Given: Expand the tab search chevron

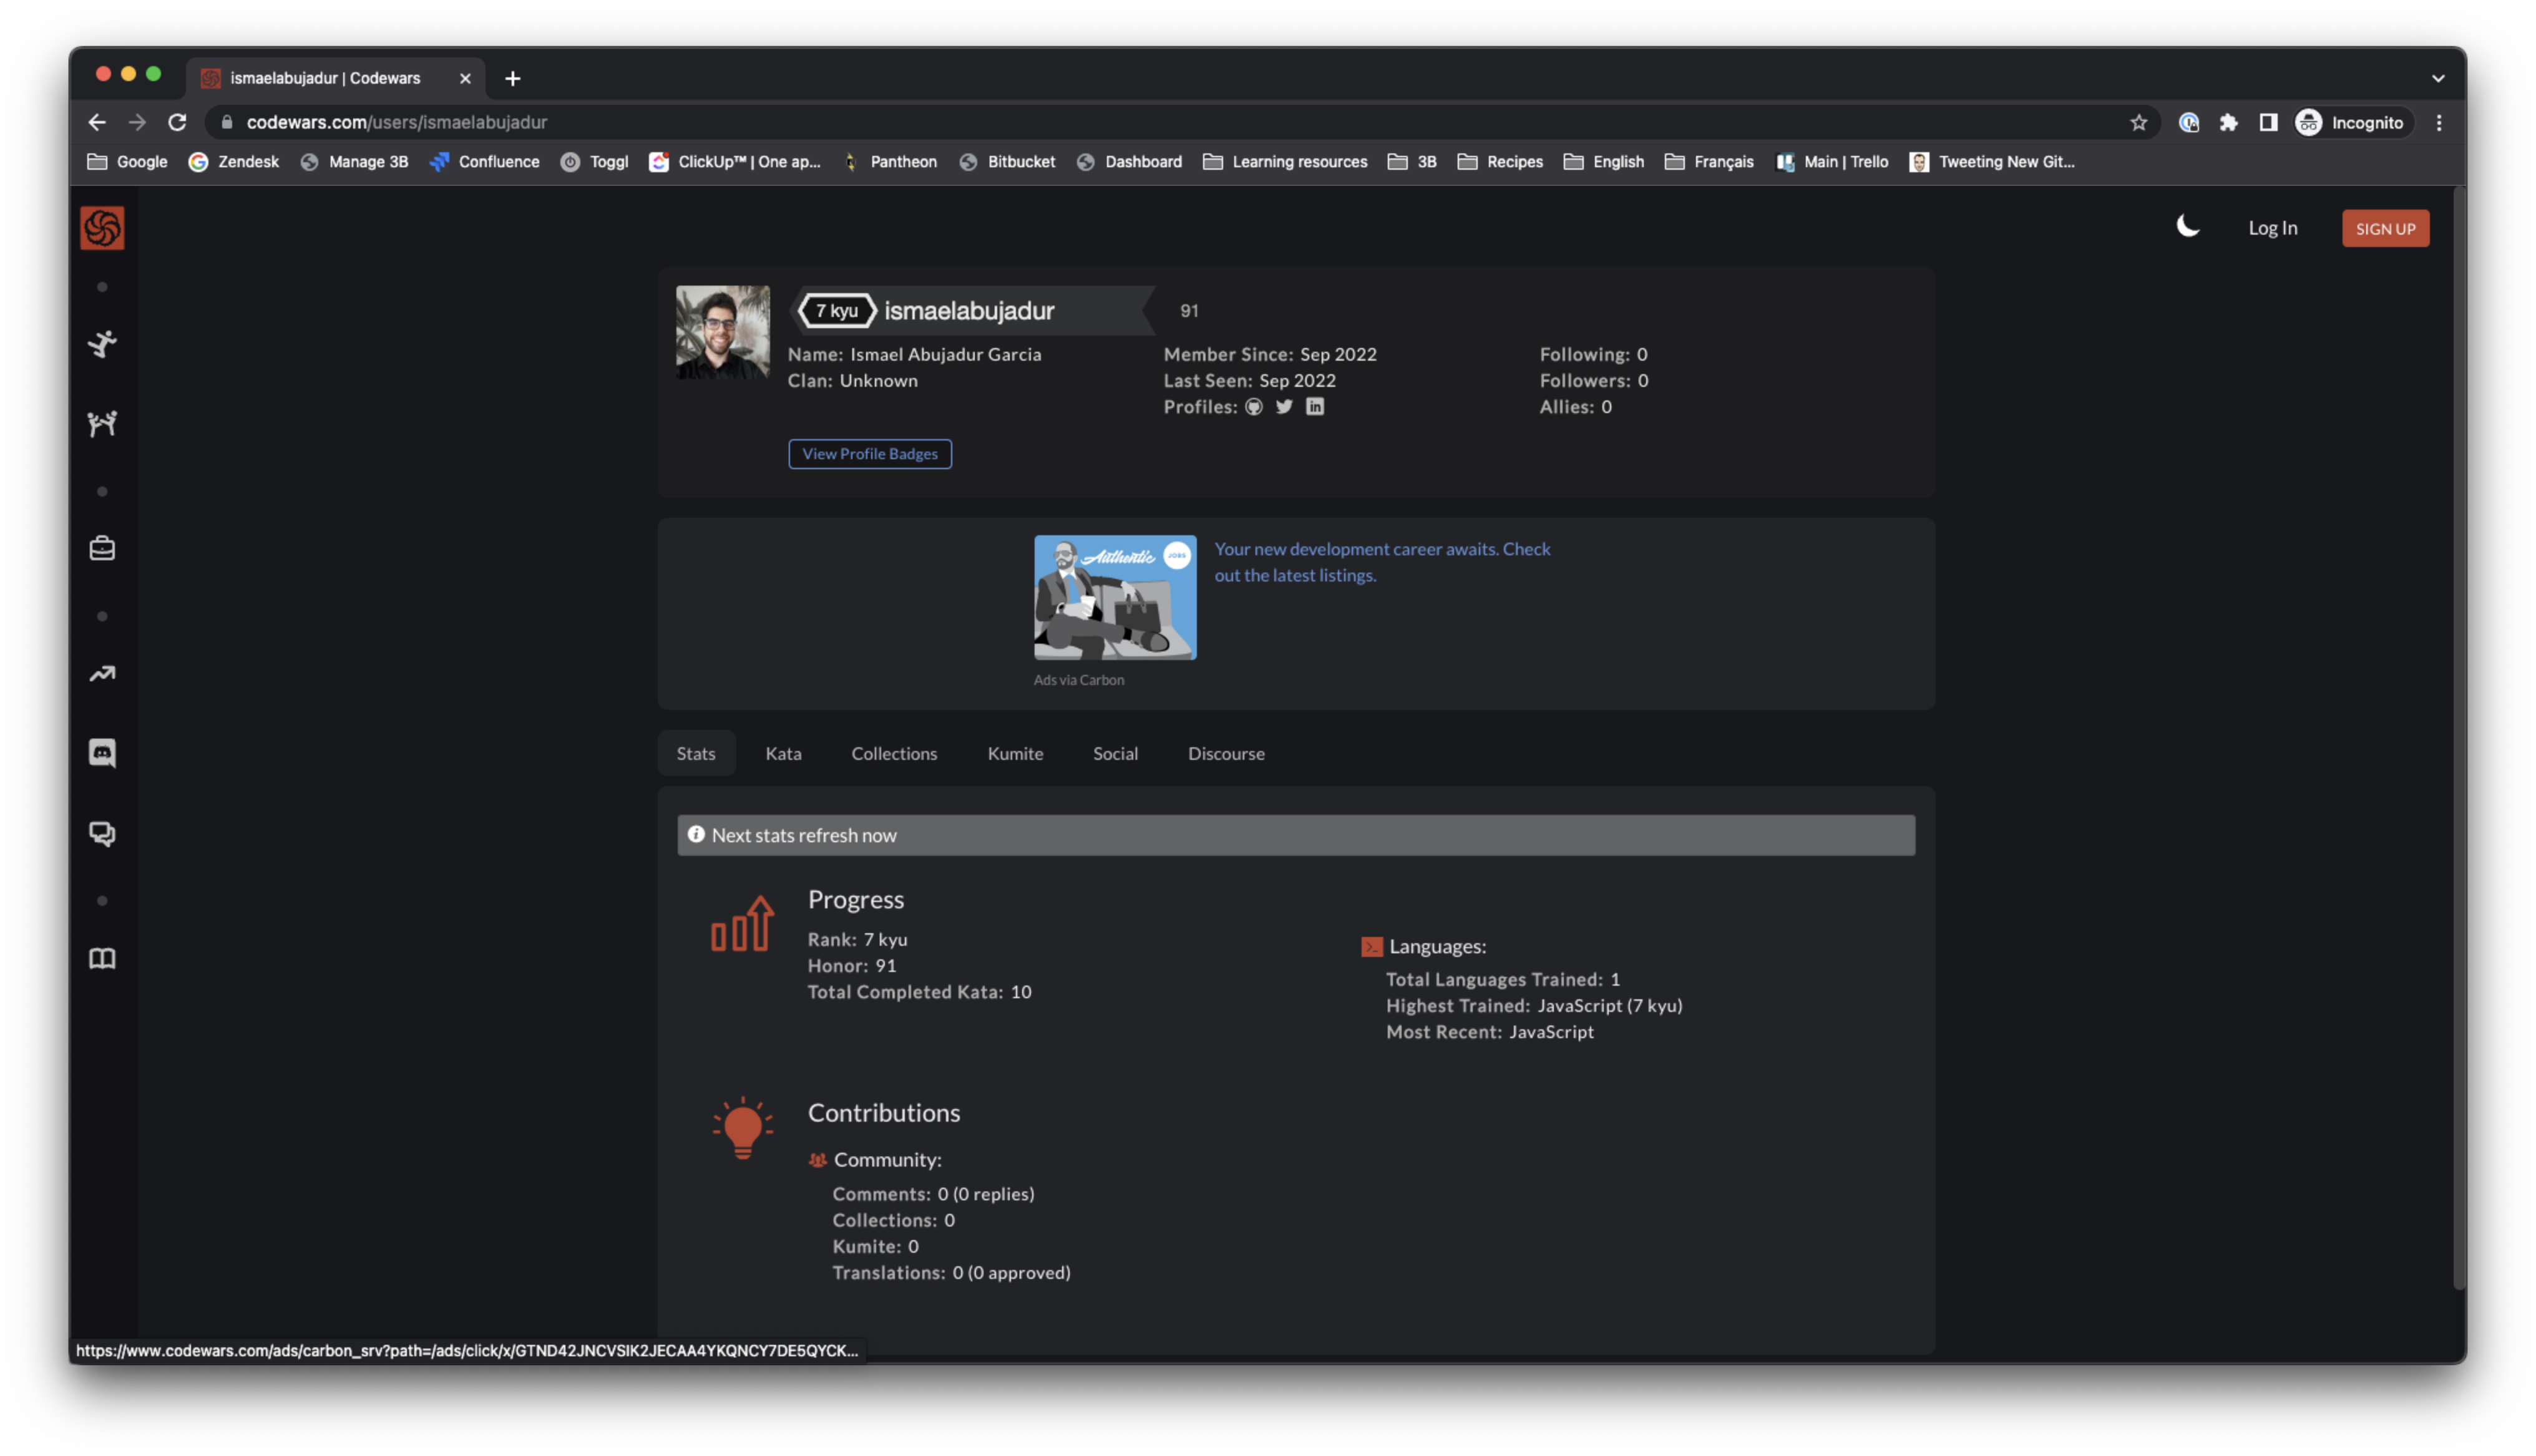Looking at the screenshot, I should (2438, 78).
